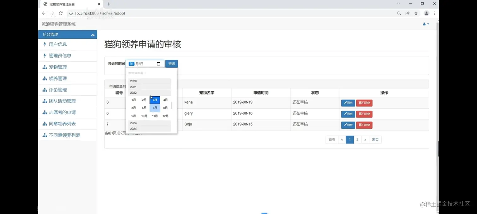Select 1月 in the month grid
The height and width of the screenshot is (214, 477).
(x=134, y=100)
